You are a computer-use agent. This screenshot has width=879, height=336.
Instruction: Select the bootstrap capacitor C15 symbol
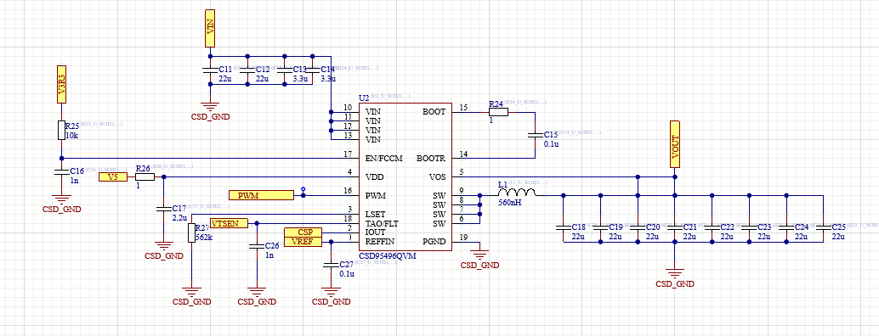point(536,135)
